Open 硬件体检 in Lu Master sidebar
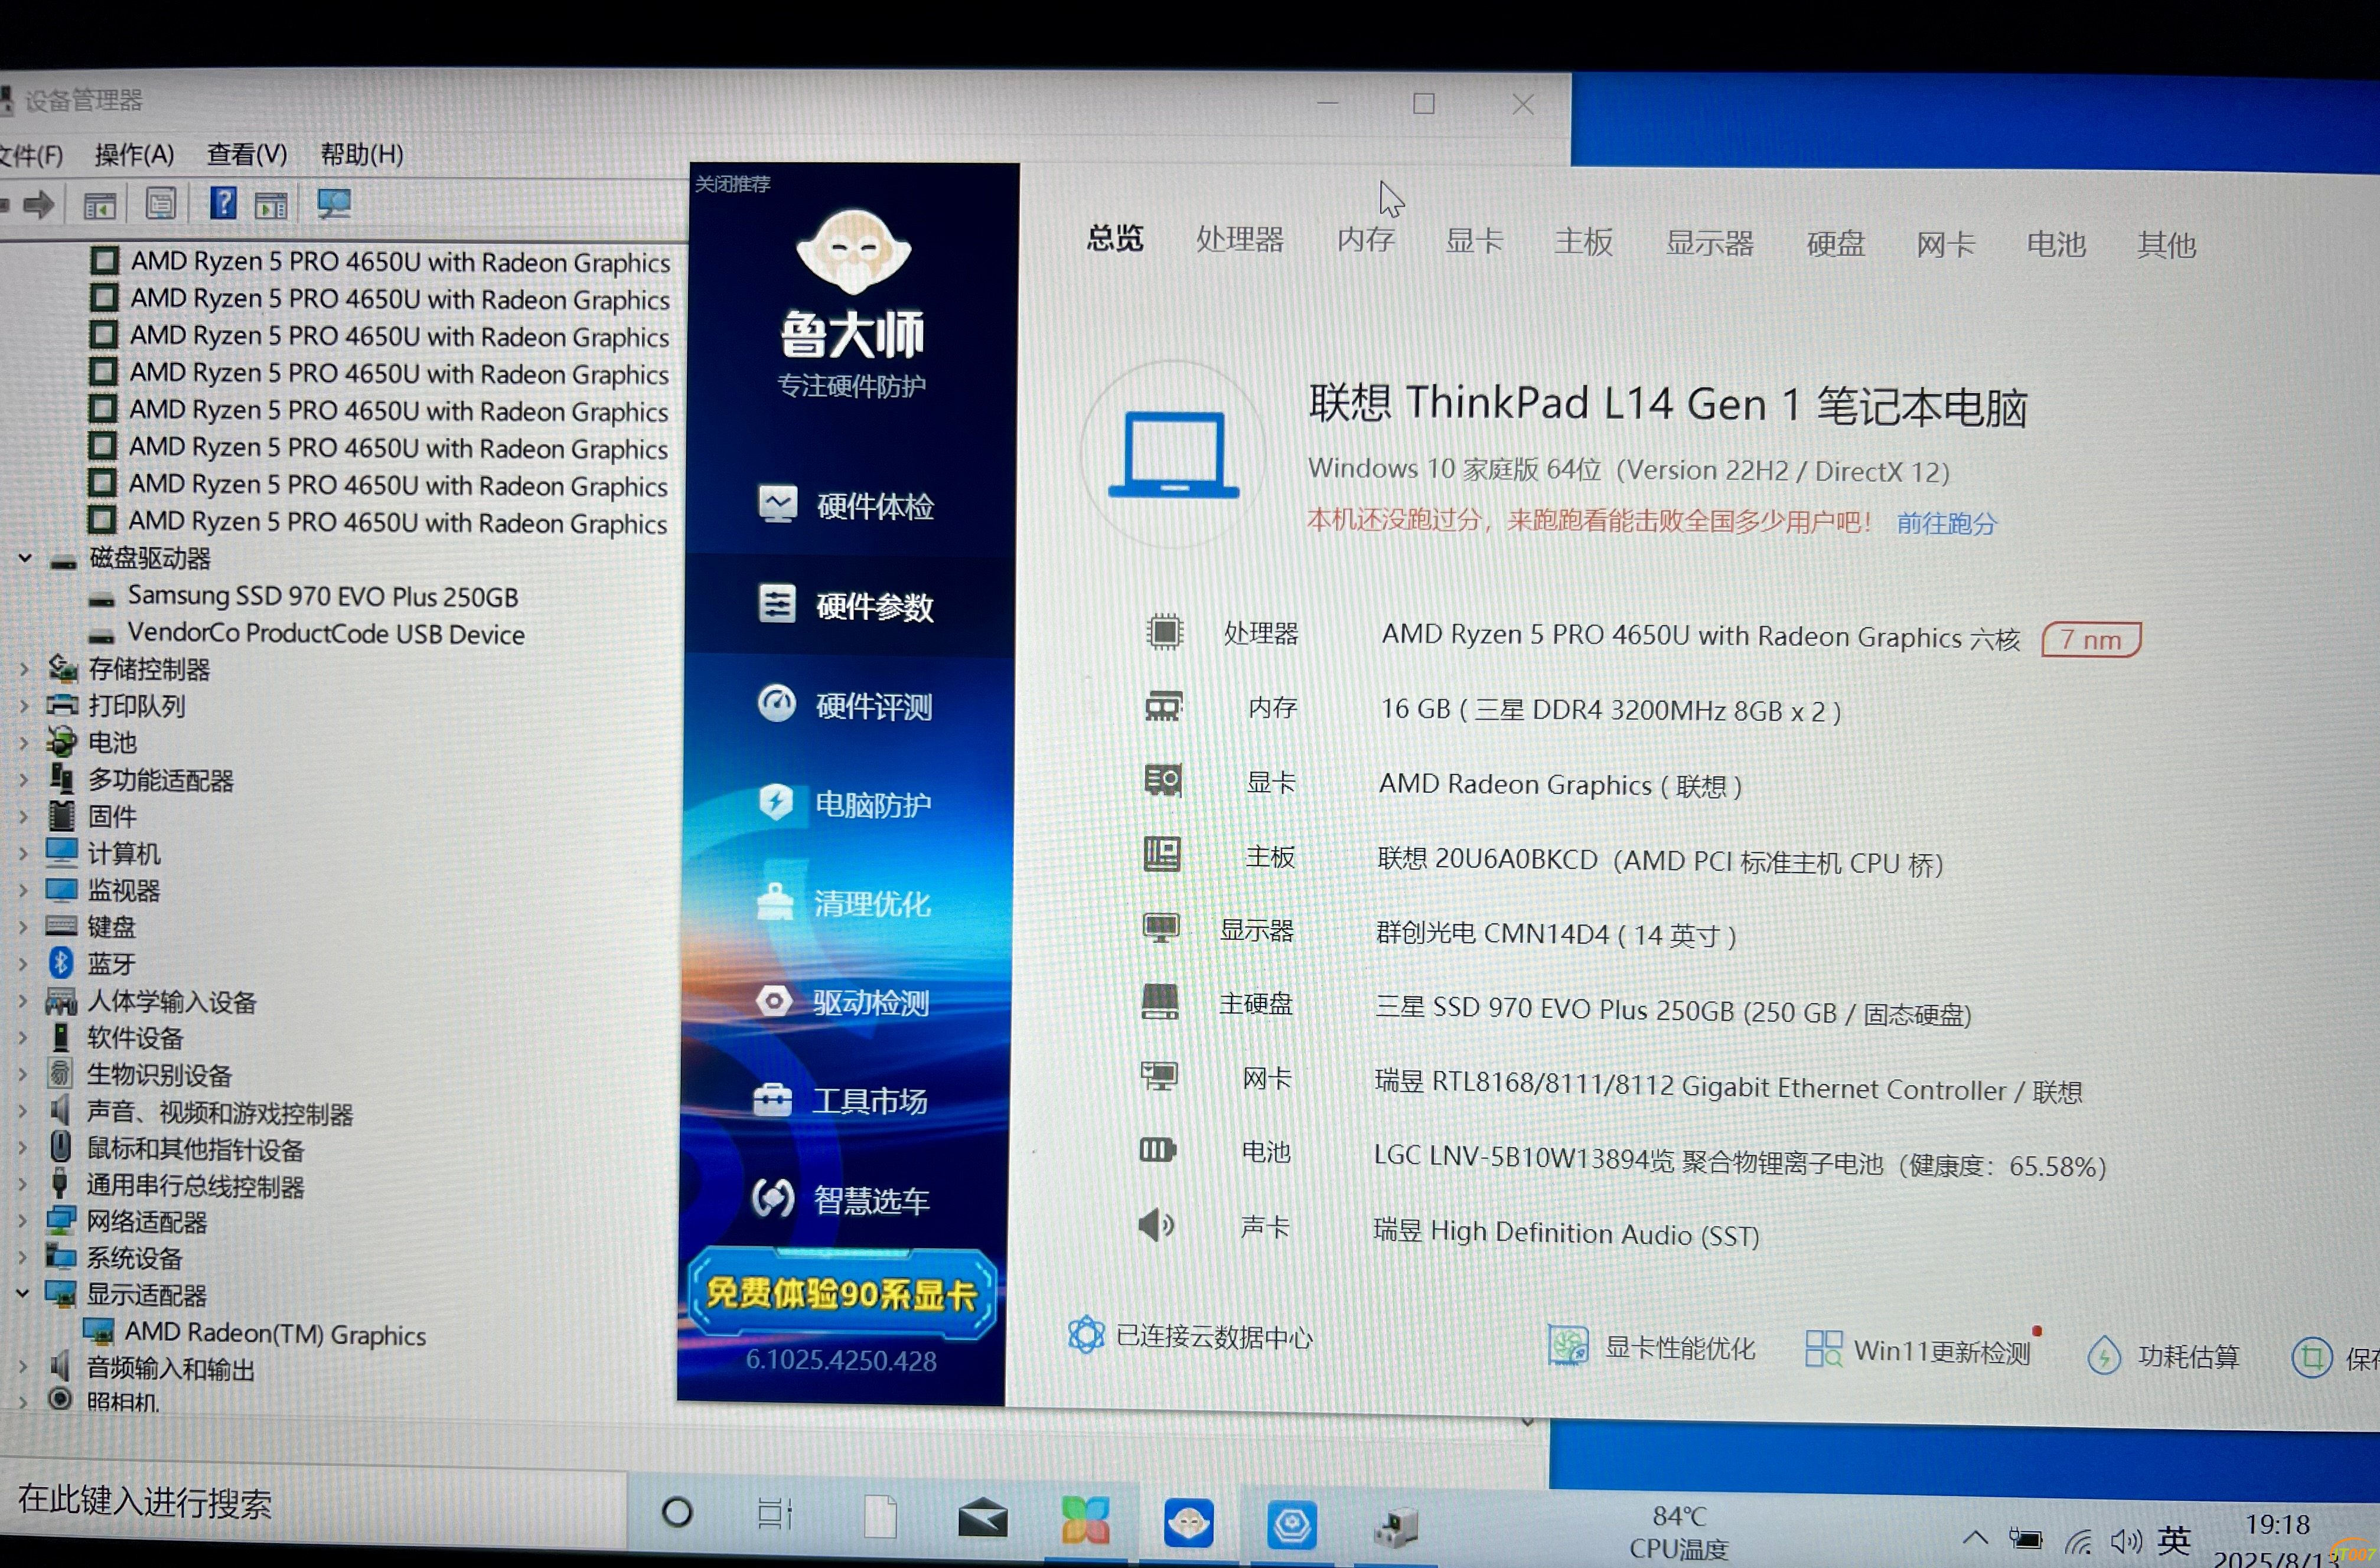Viewport: 2380px width, 1568px height. pyautogui.click(x=846, y=506)
